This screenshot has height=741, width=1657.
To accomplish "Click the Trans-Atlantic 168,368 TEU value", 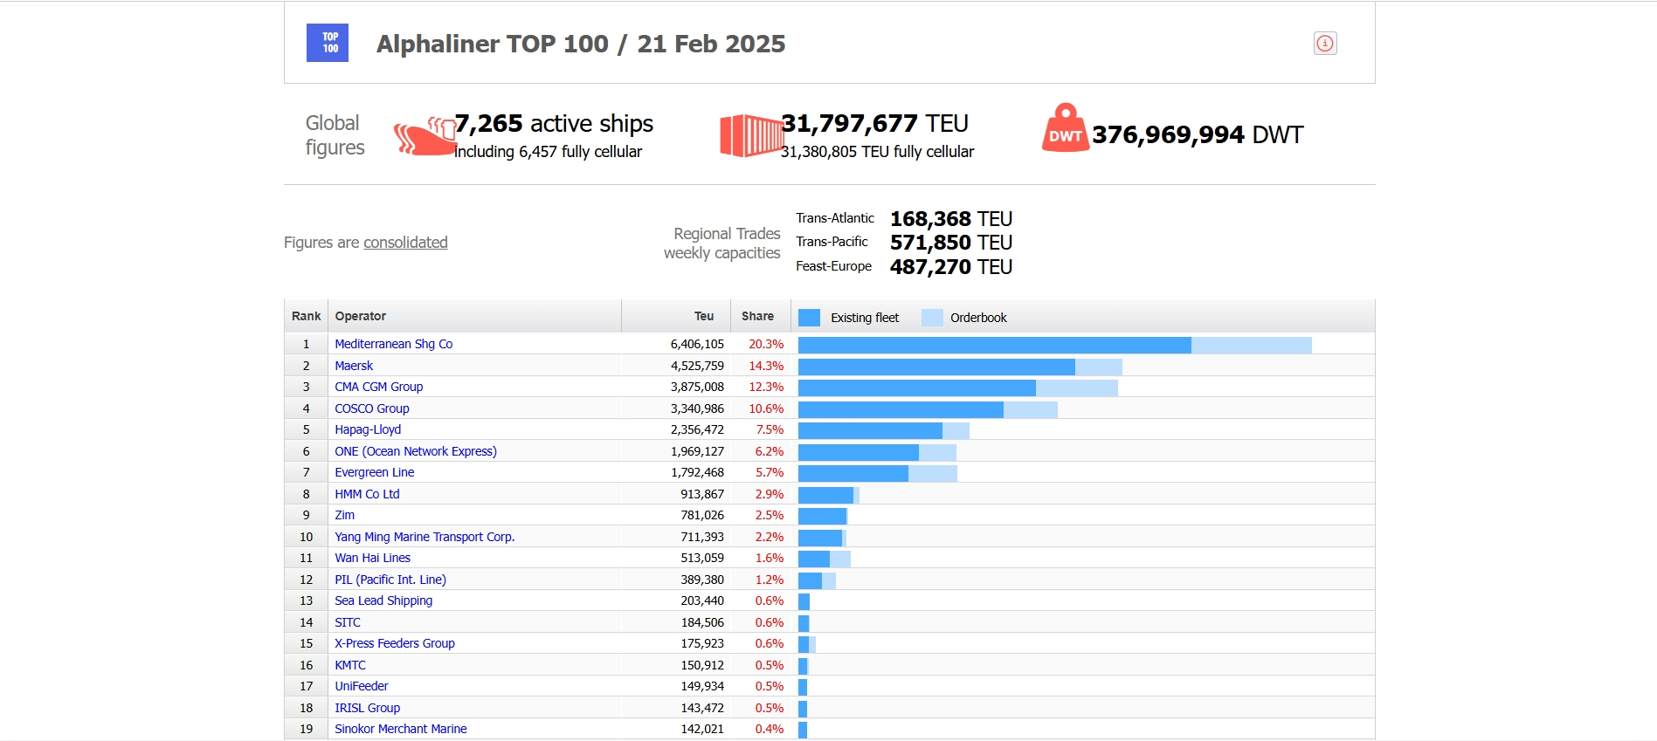I will pos(951,218).
